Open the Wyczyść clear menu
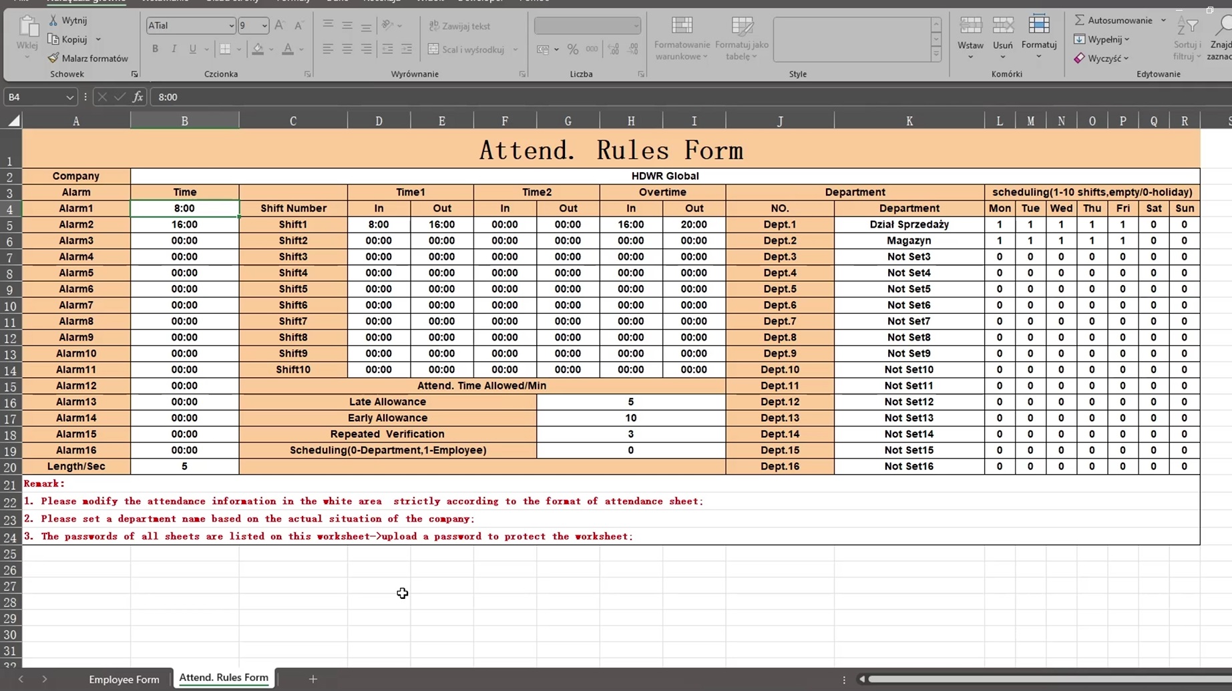 coord(1101,58)
